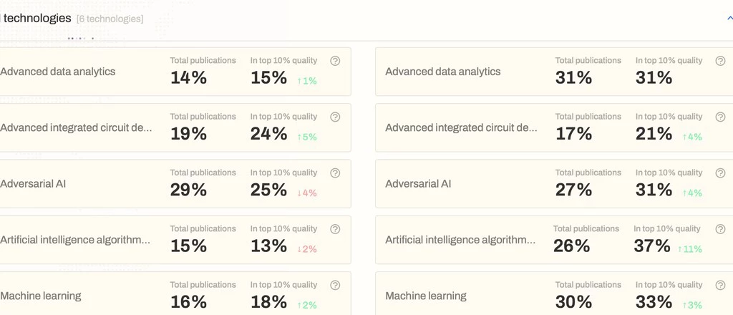Click help icon on left Machine learning card

coord(335,286)
